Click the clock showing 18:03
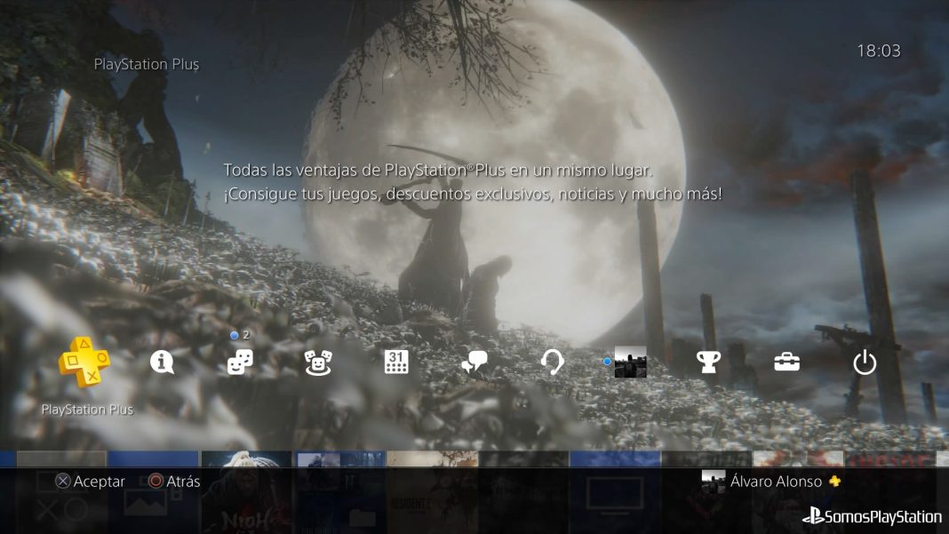This screenshot has height=534, width=949. [878, 52]
